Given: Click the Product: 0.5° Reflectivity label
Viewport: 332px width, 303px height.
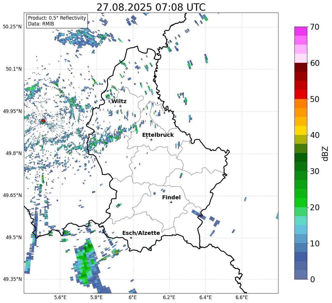Looking at the screenshot, I should 57,18.
